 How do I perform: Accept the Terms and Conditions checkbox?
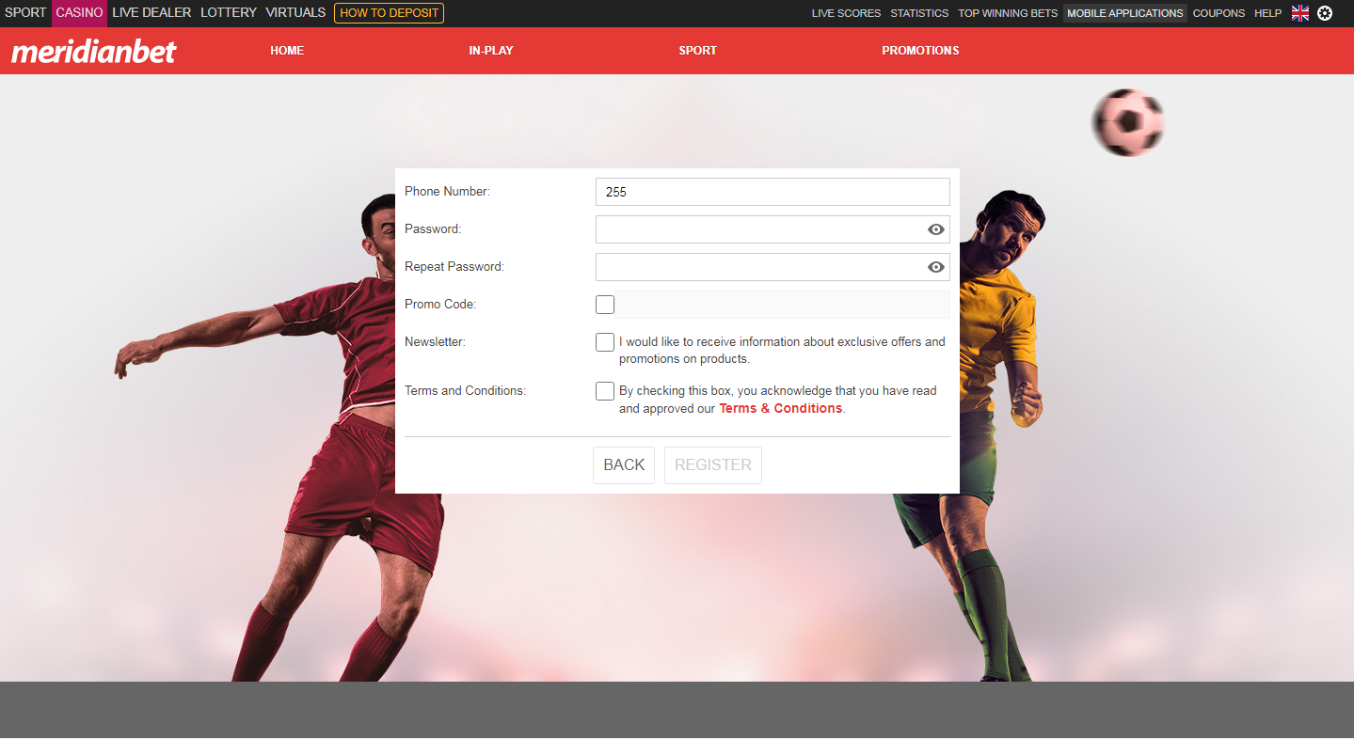[605, 391]
